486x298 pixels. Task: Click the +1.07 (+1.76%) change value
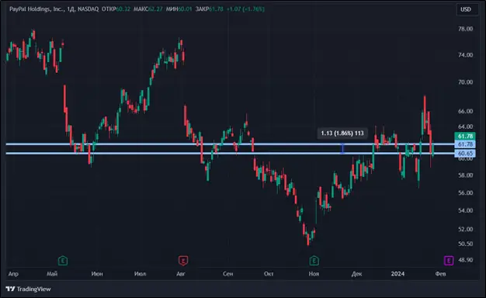(245, 9)
